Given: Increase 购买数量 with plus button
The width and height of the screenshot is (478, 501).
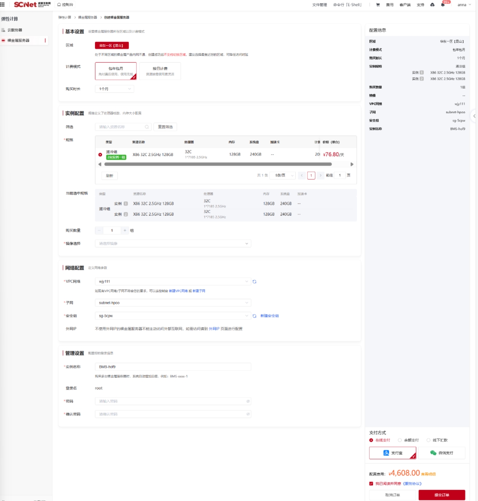Looking at the screenshot, I should (125, 231).
